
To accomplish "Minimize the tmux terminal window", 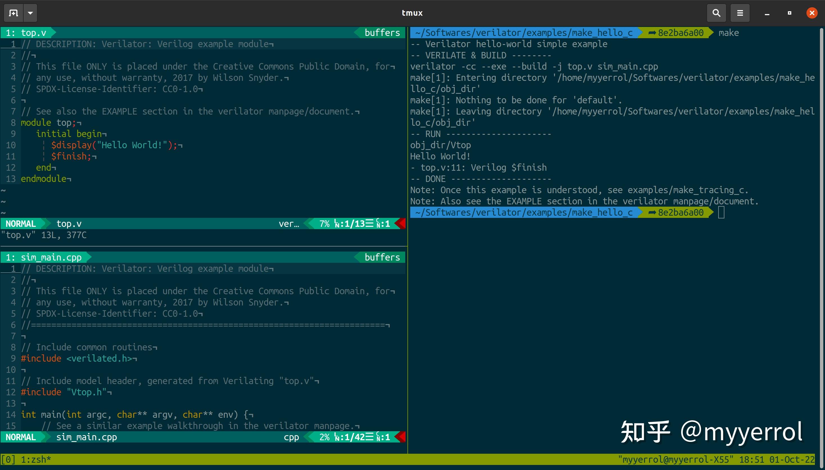I will pyautogui.click(x=767, y=13).
